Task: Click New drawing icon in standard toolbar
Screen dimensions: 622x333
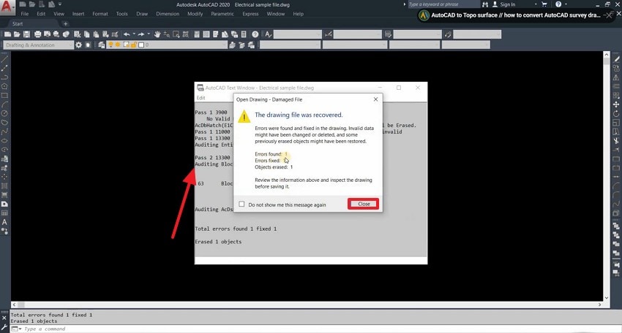Action: [x=7, y=34]
